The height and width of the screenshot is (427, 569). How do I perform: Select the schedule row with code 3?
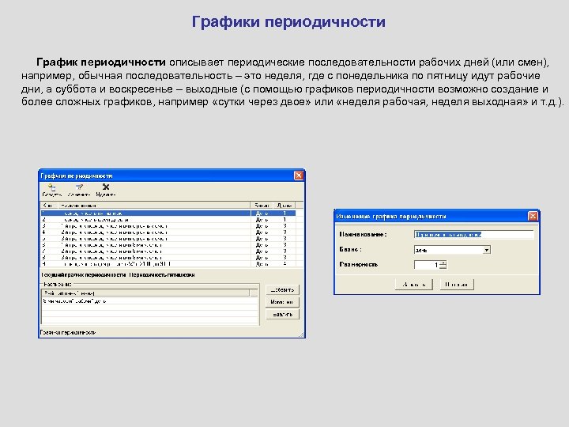[x=168, y=226]
